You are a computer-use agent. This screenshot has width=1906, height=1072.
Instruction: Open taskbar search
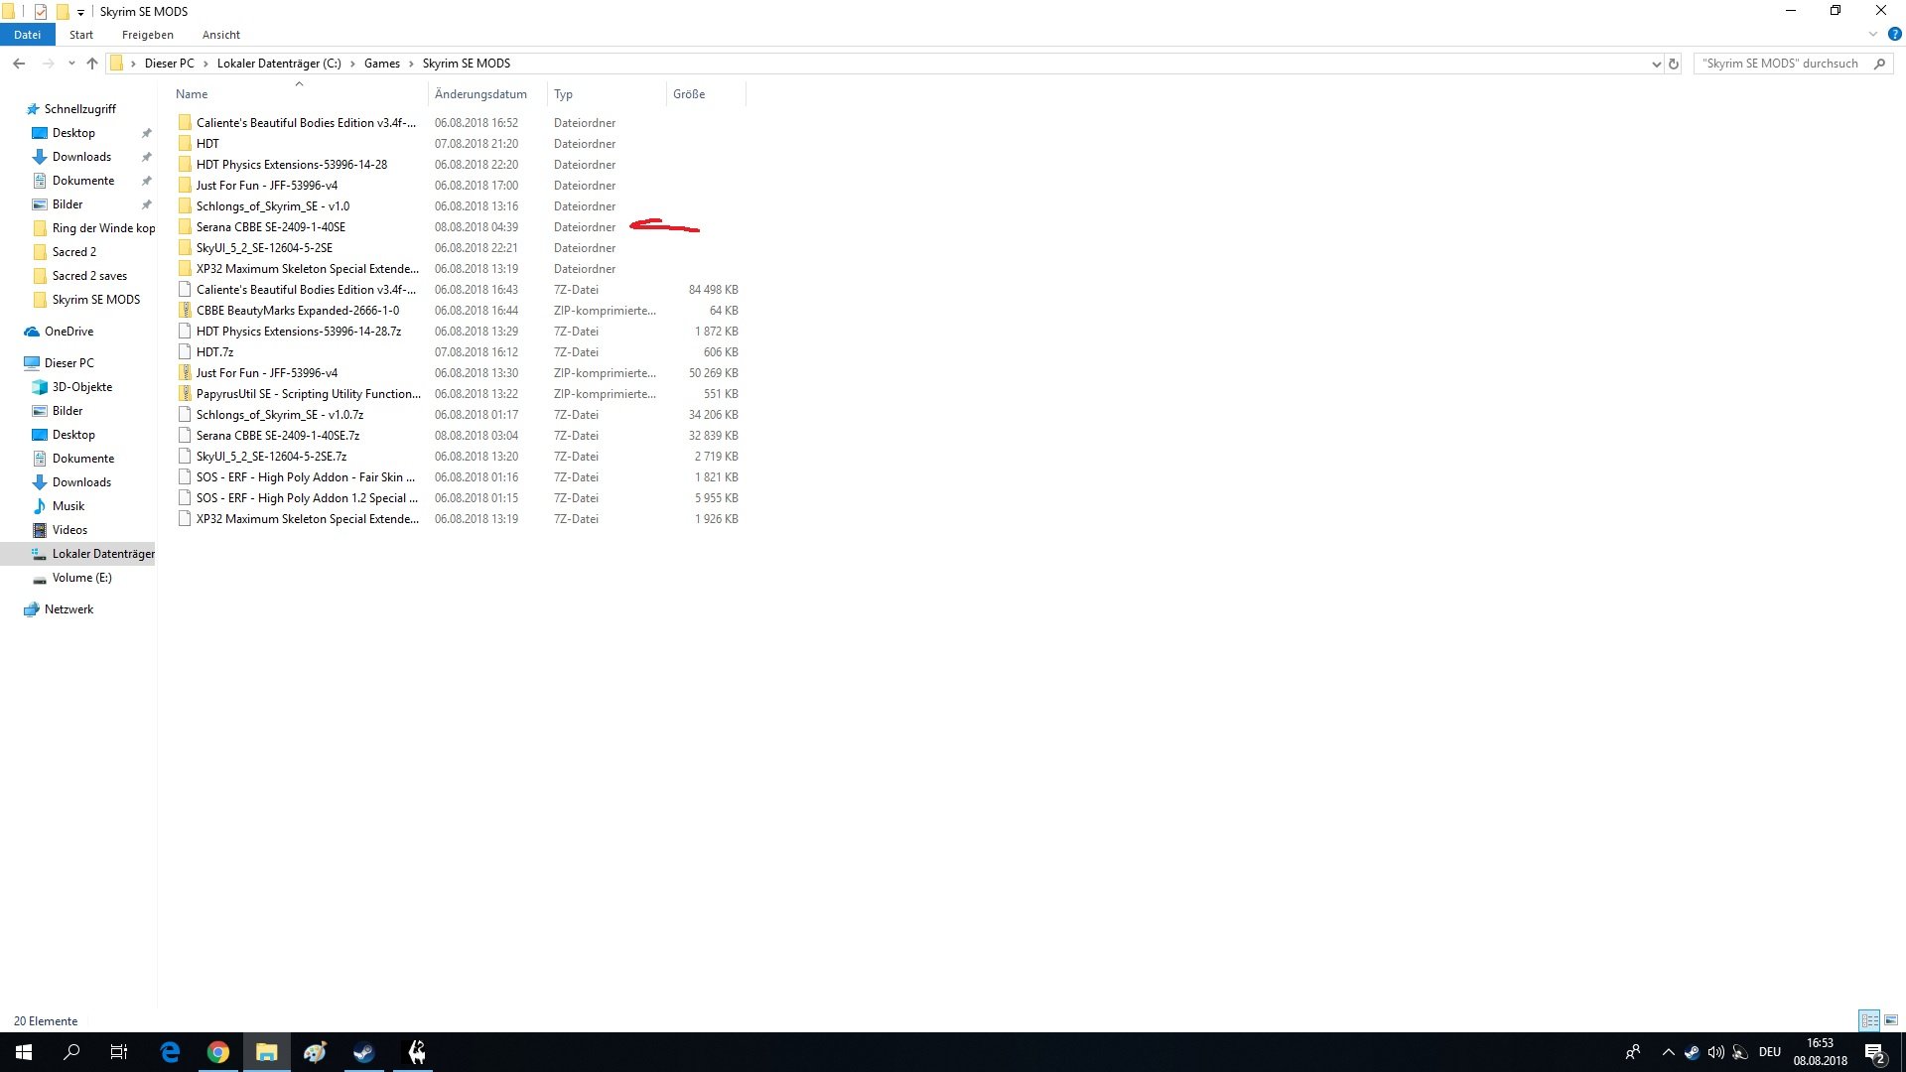pos(71,1052)
